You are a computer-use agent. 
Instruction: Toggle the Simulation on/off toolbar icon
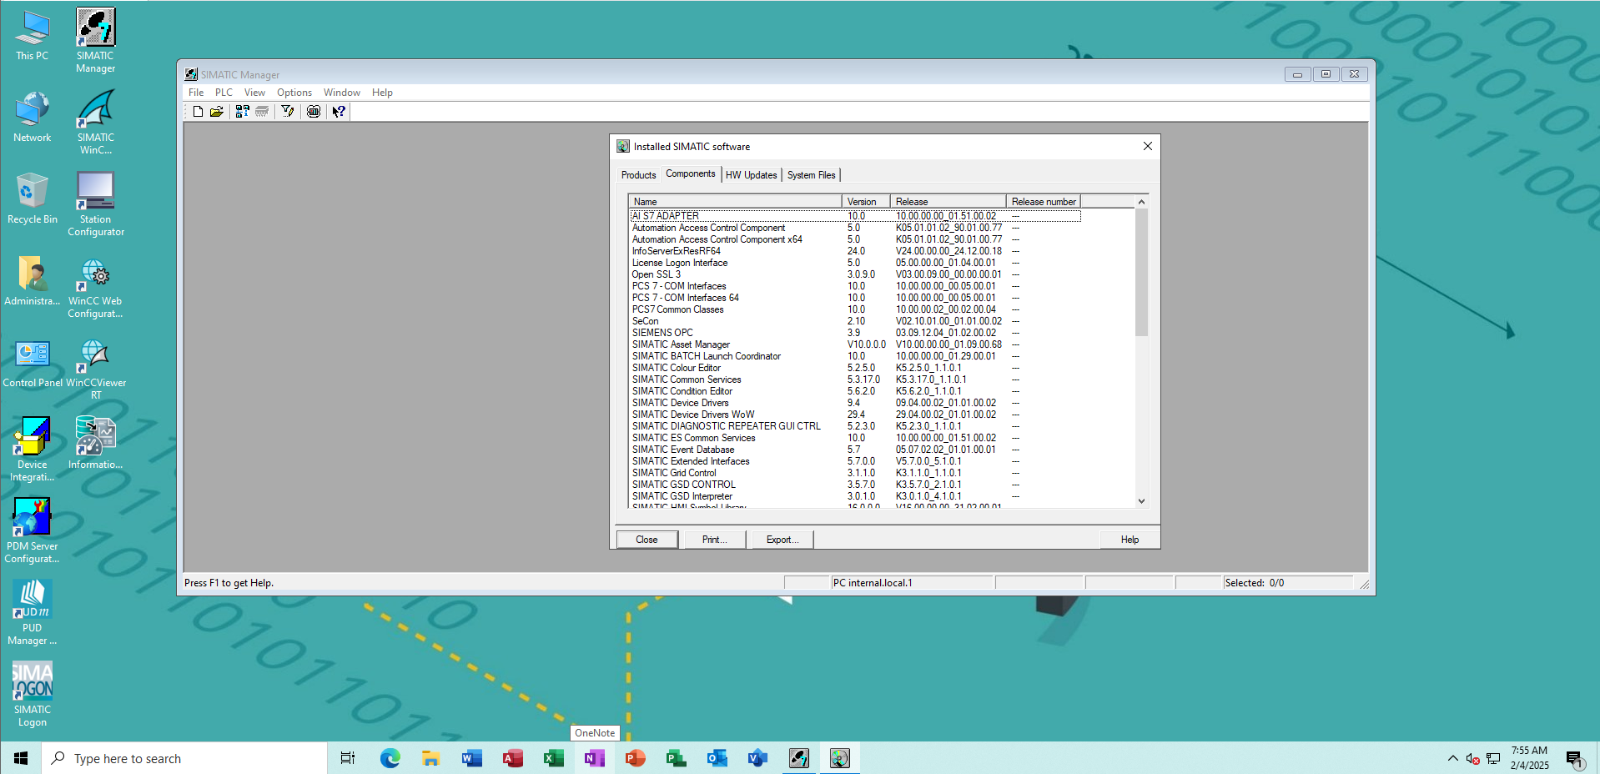pos(314,112)
